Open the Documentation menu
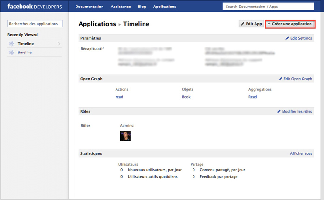Image resolution: width=324 pixels, height=200 pixels. click(x=90, y=7)
